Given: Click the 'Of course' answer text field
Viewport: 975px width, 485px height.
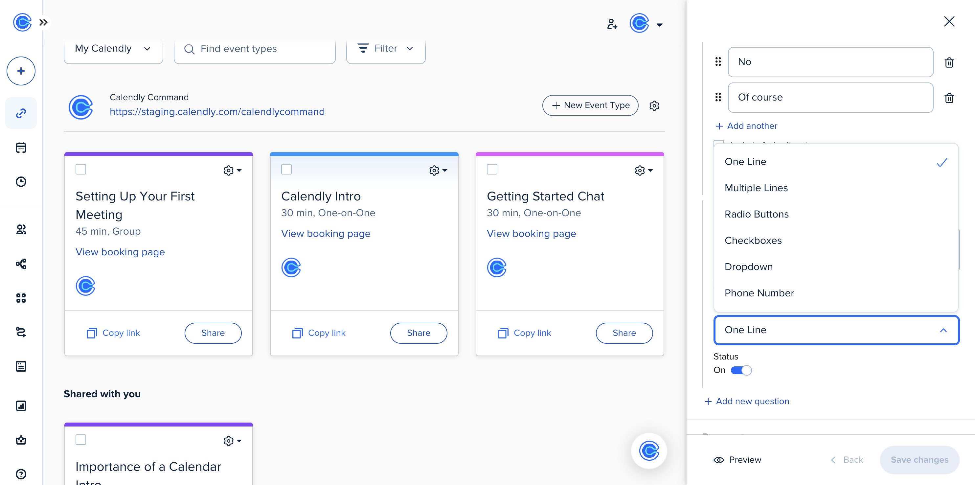Looking at the screenshot, I should (830, 97).
